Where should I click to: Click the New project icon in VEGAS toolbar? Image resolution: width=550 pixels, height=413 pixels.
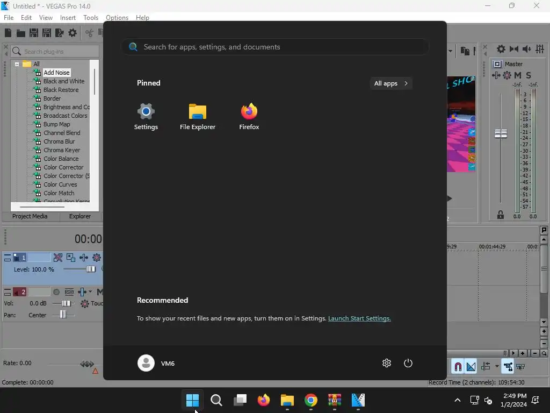pos(8,33)
